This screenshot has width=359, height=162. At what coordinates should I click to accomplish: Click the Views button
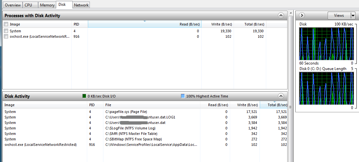[339, 15]
